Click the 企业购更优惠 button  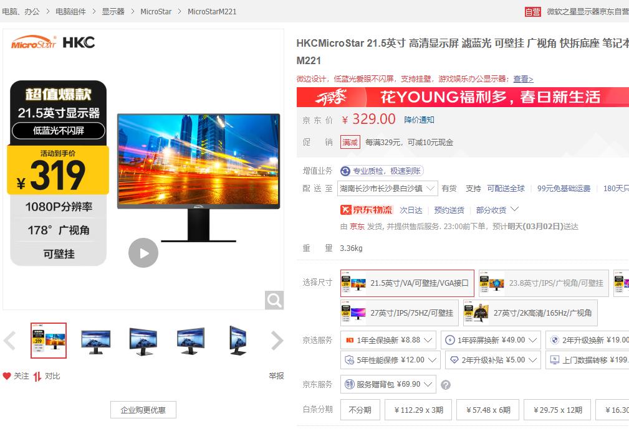[x=143, y=409]
